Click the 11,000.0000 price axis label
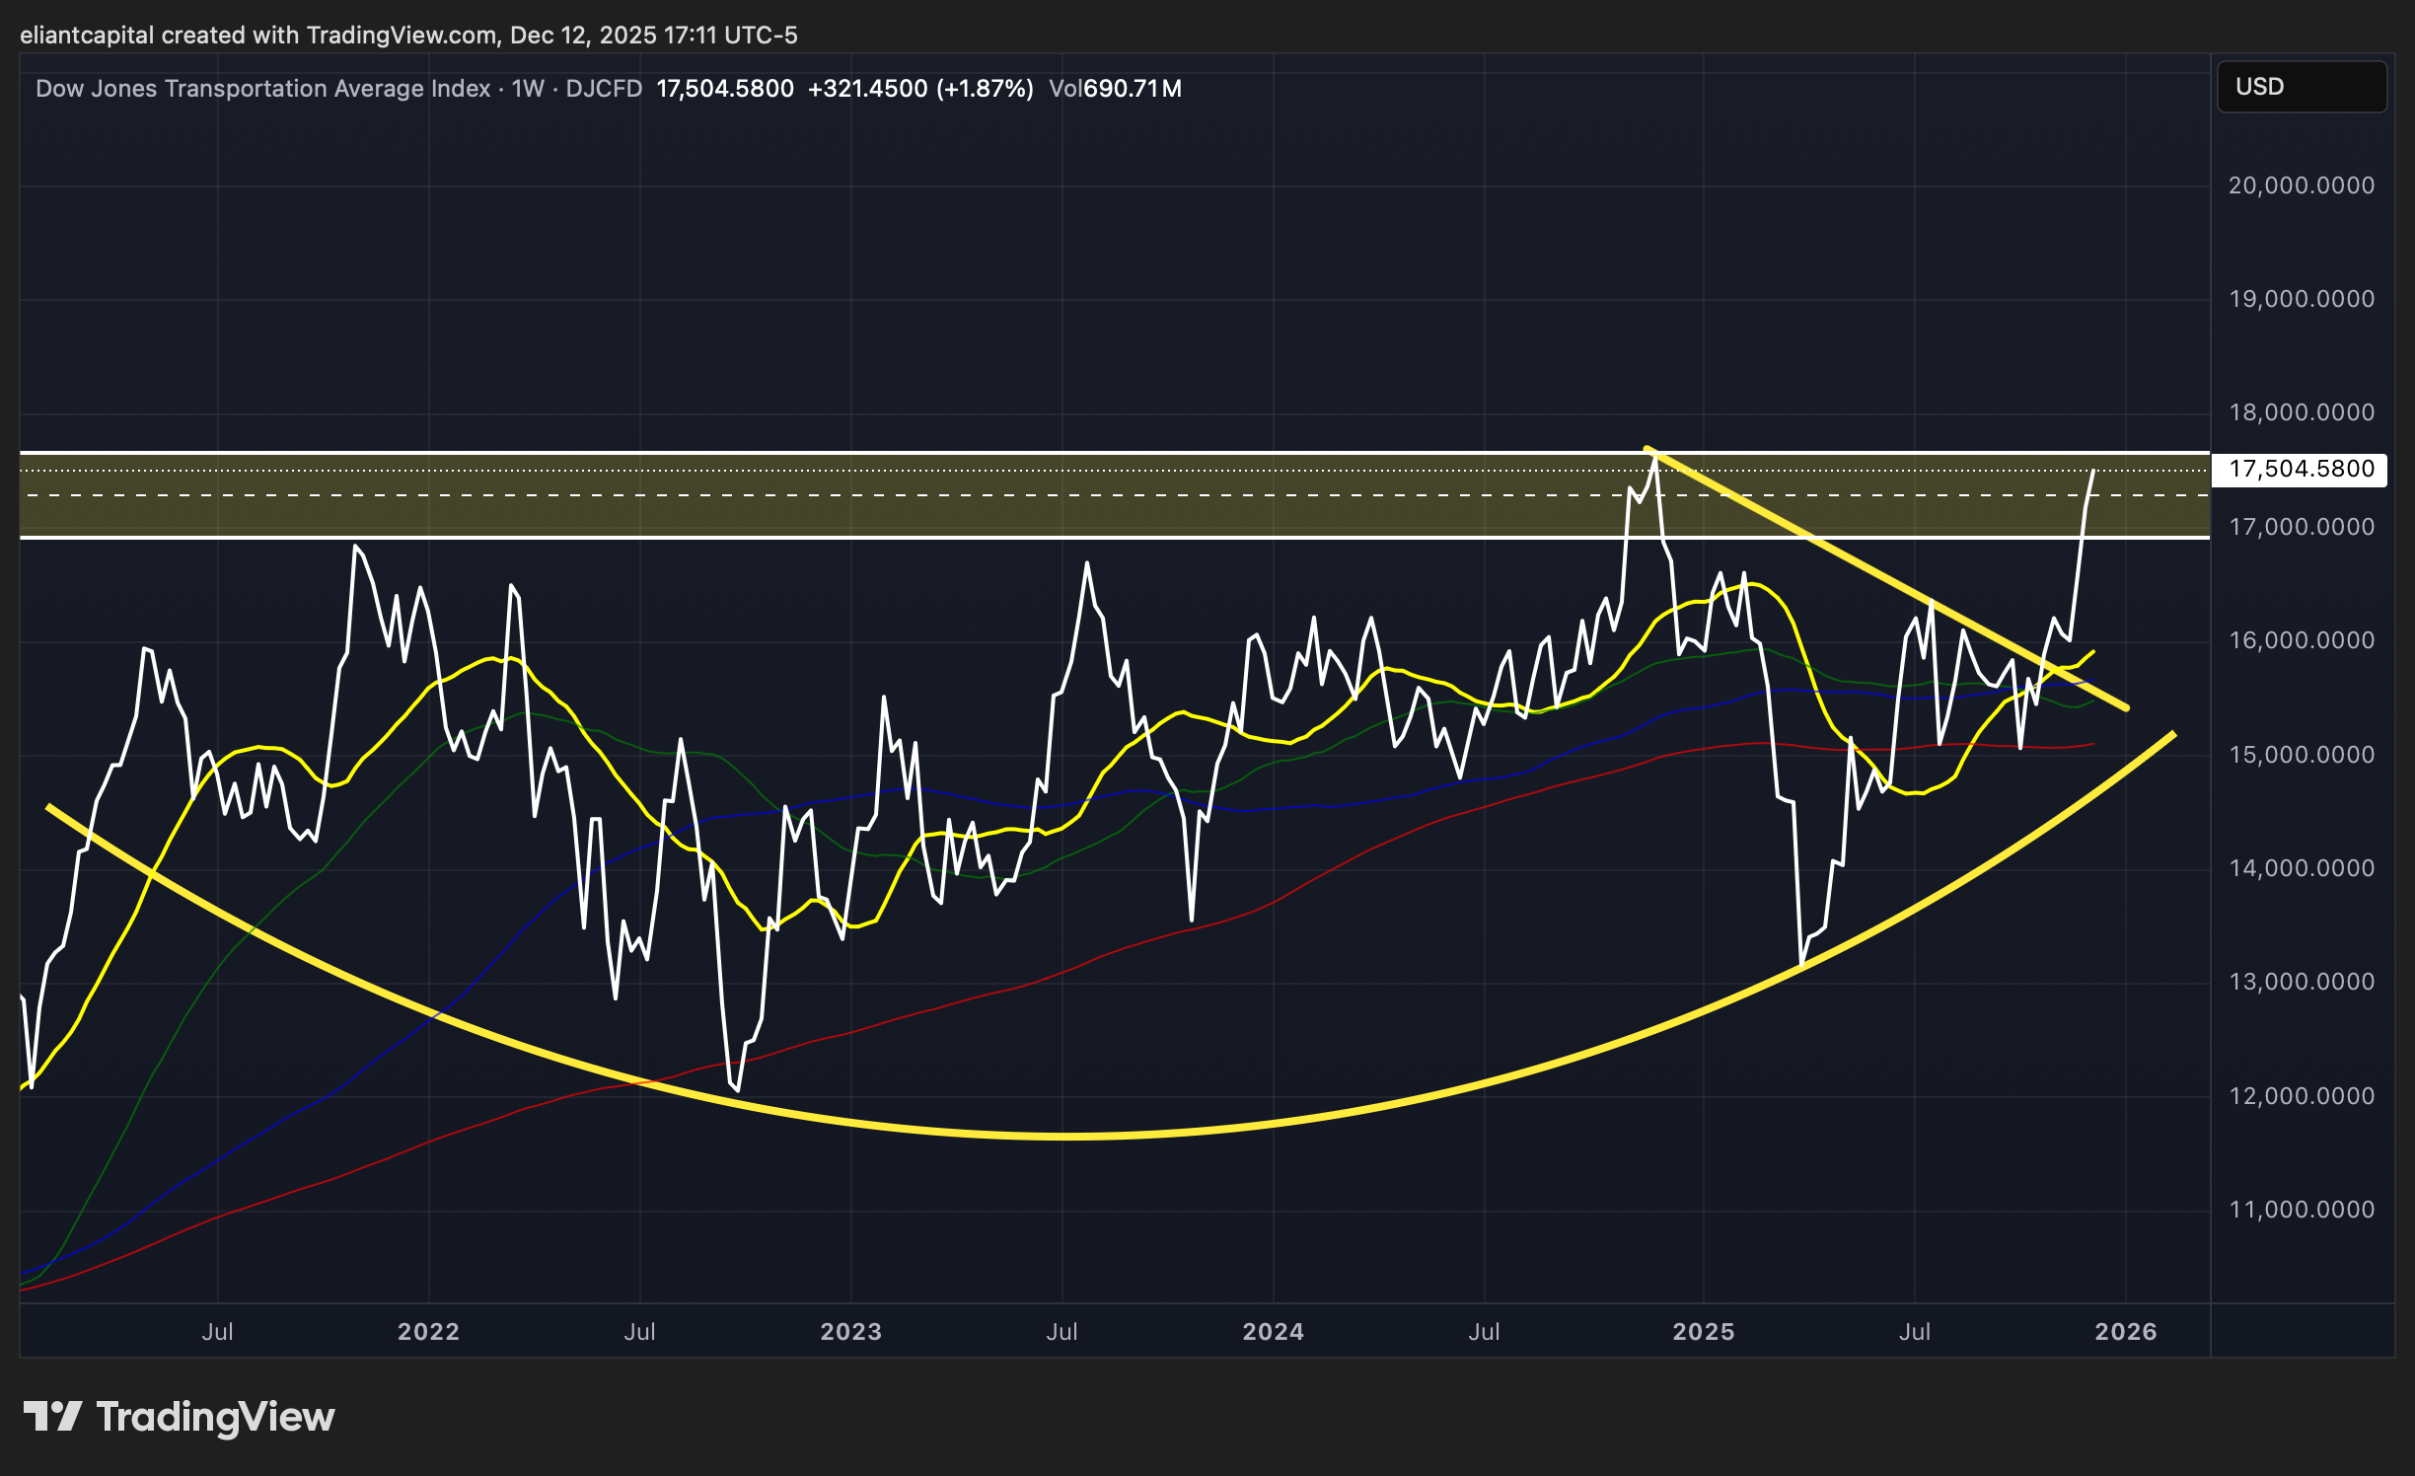2415x1476 pixels. tap(2301, 1210)
